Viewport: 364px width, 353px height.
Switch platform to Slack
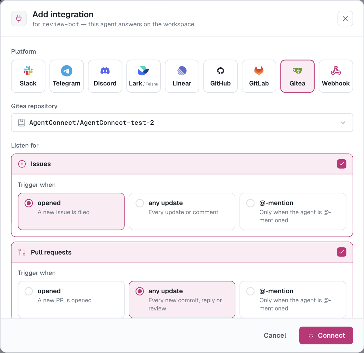coord(28,76)
